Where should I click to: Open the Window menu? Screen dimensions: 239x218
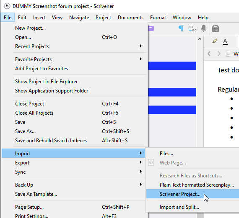(182, 18)
